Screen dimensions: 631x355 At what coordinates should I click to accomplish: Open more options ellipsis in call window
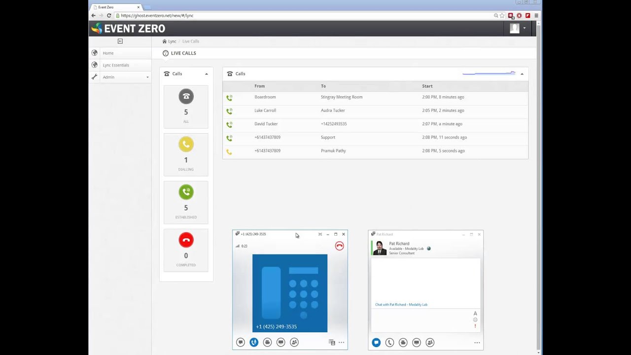pyautogui.click(x=341, y=342)
